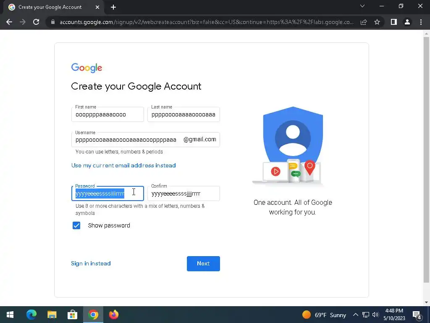This screenshot has height=323, width=430.
Task: Click the Google logo
Action: pos(87,68)
